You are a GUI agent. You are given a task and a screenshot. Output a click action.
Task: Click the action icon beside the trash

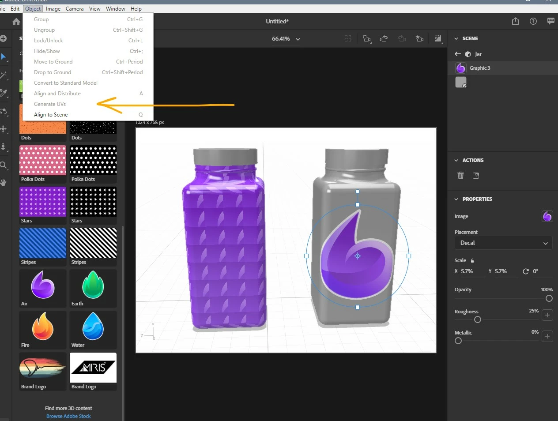point(476,176)
